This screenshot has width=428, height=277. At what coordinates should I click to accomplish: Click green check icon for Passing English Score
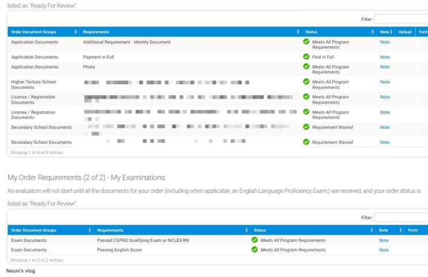click(x=255, y=249)
